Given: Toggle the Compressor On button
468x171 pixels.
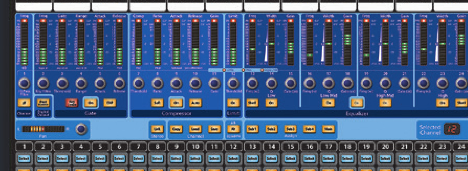Looking at the screenshot, I should point(176,103).
